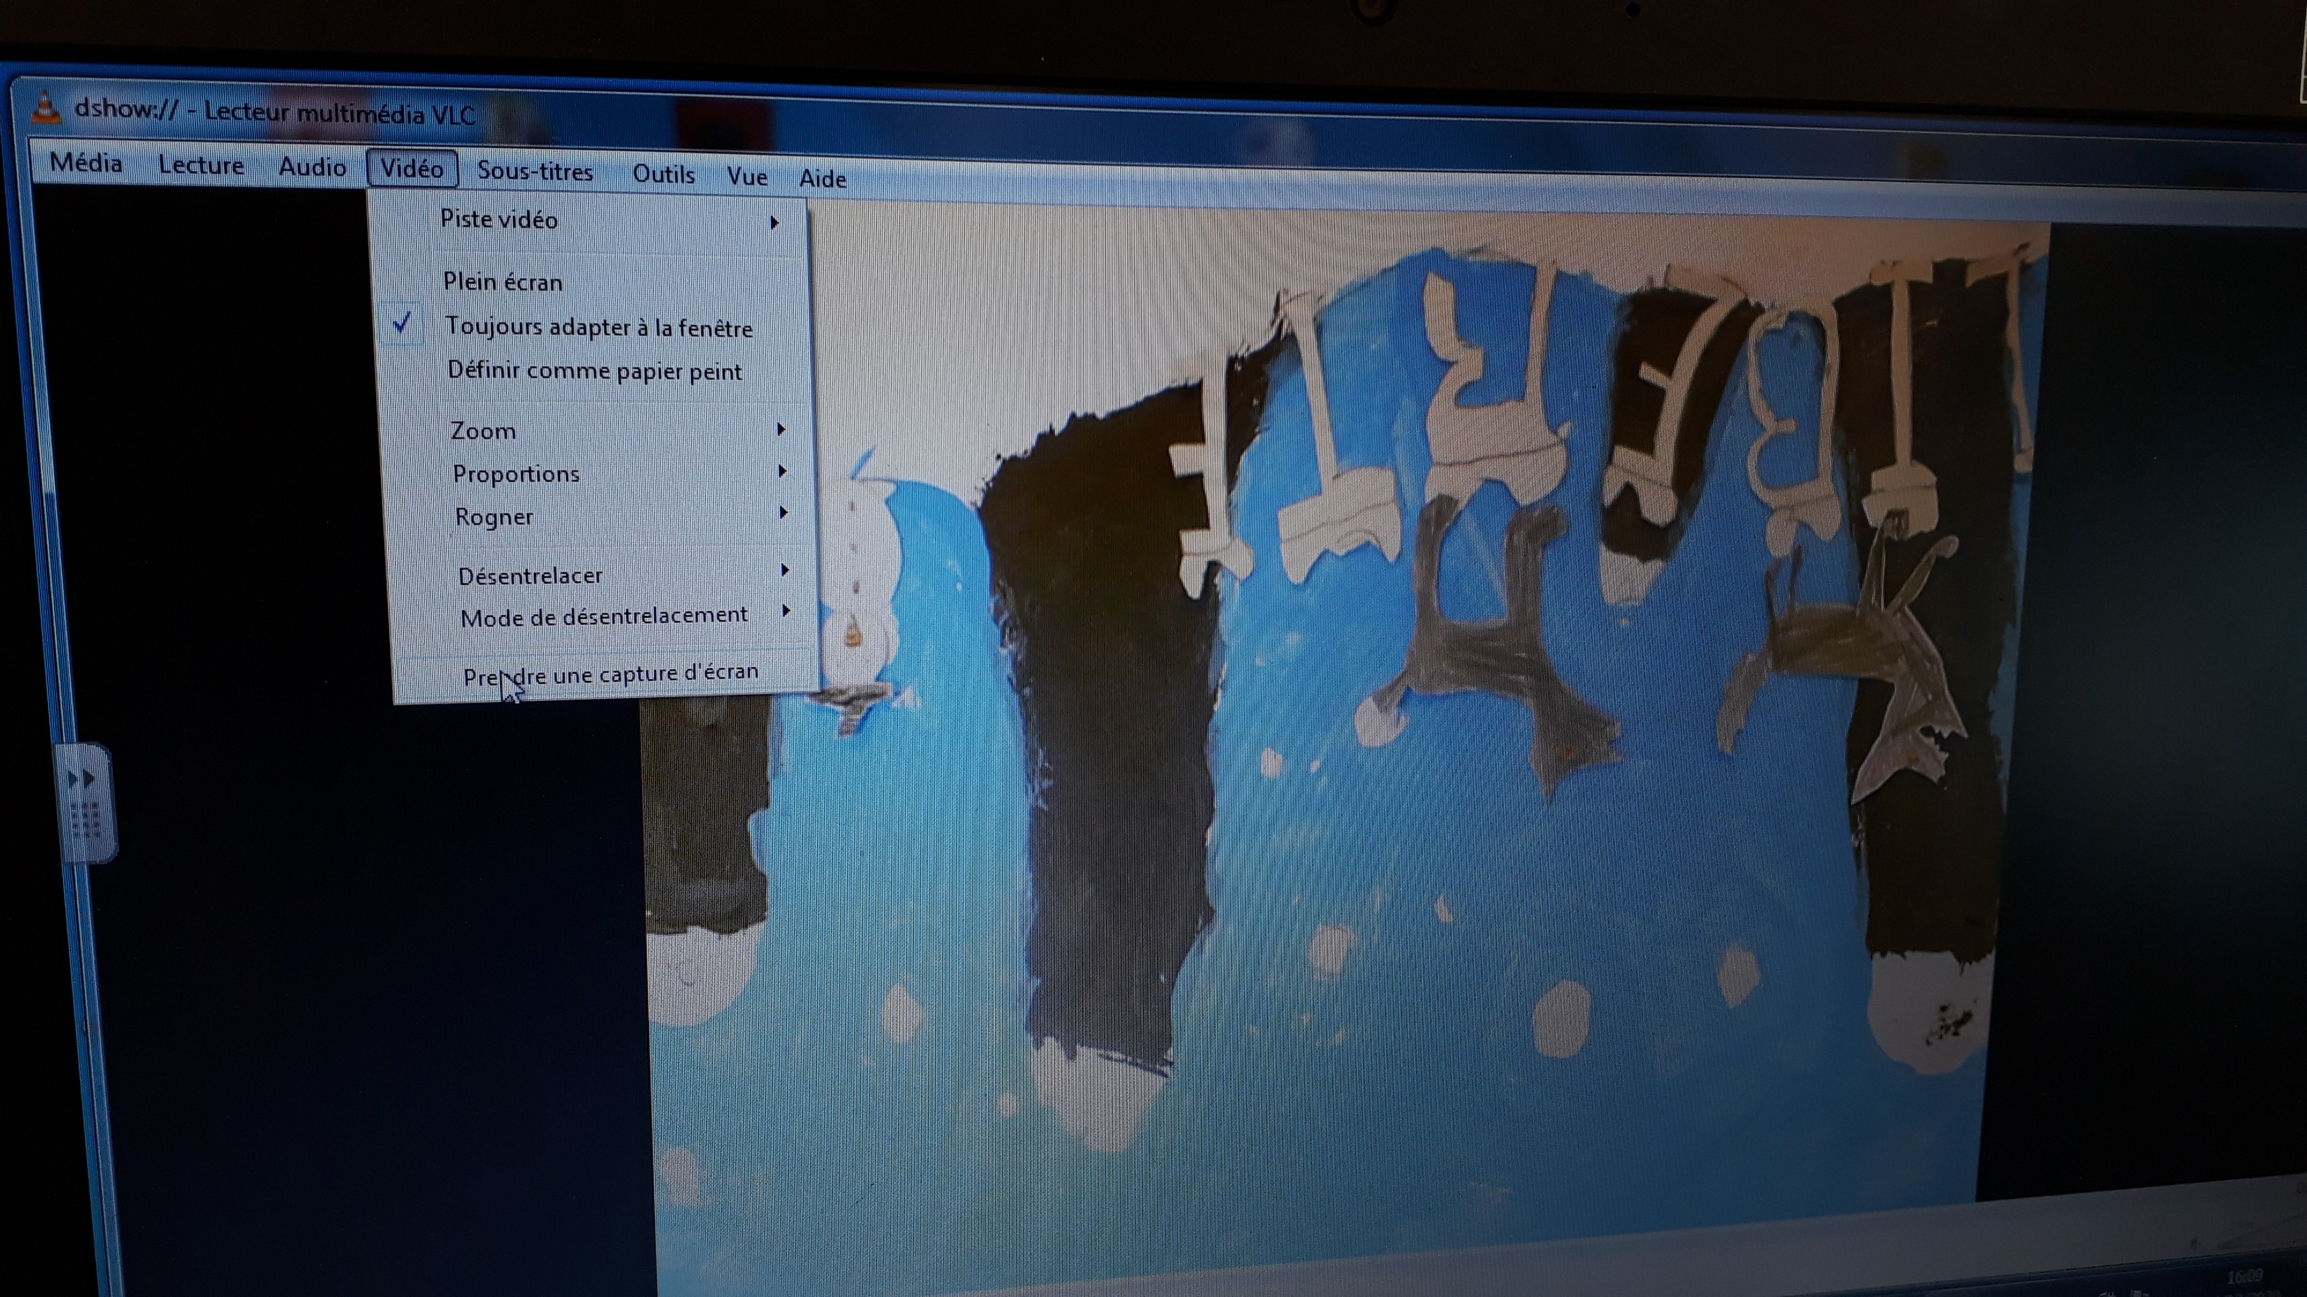The height and width of the screenshot is (1297, 2307).
Task: Open the Média menu
Action: [x=86, y=163]
